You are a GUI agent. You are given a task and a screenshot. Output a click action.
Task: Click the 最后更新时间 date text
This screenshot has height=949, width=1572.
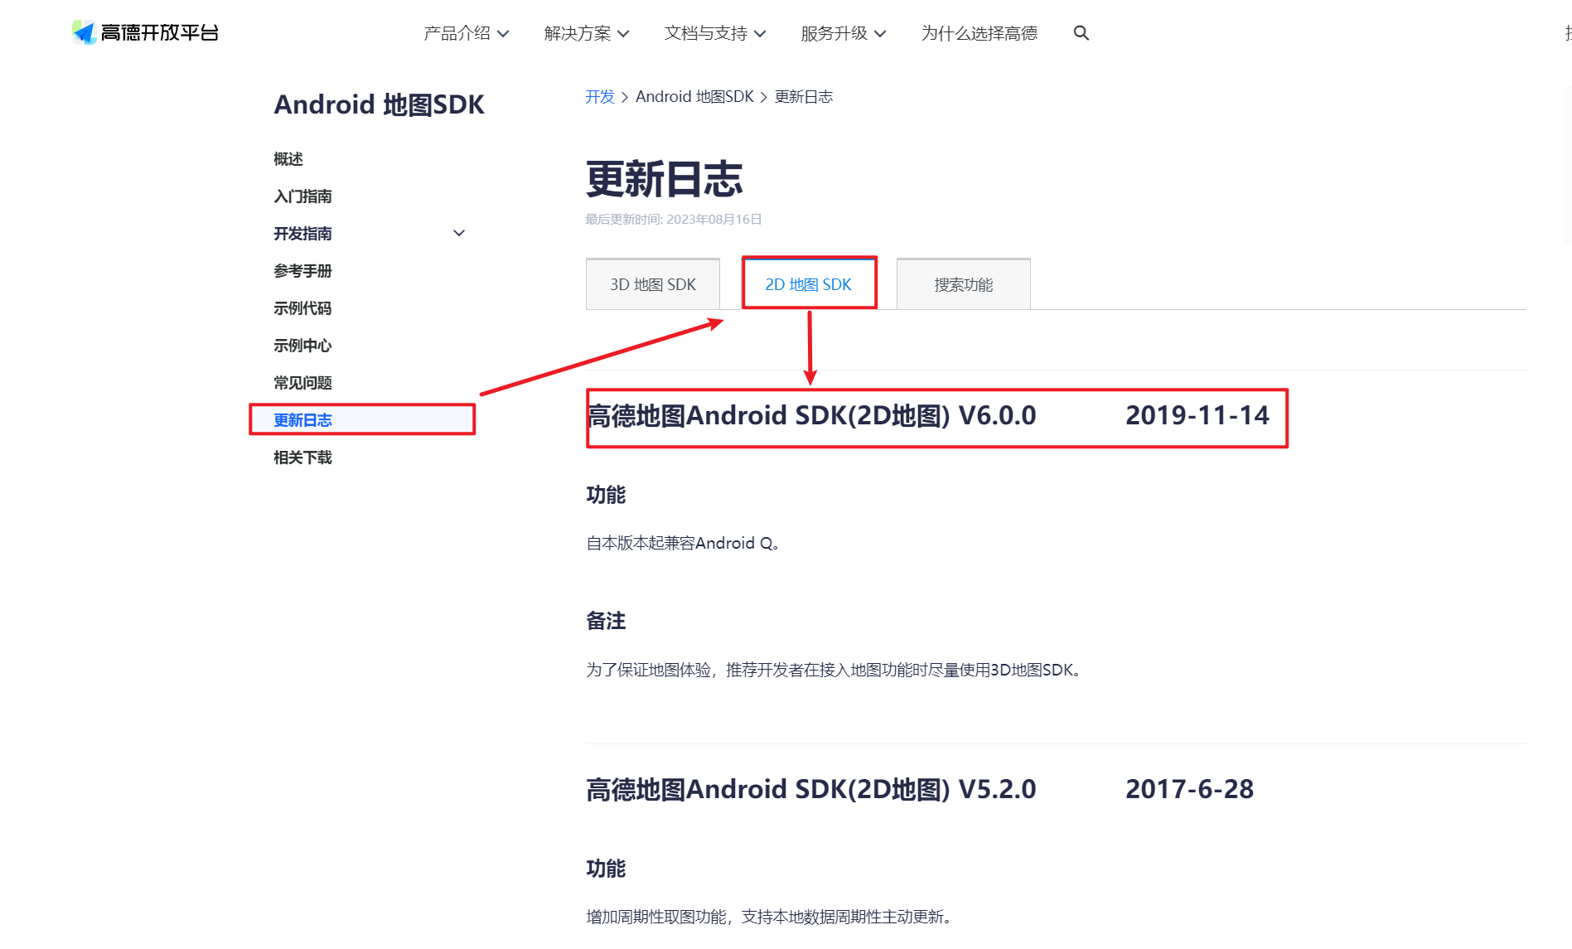click(x=674, y=220)
